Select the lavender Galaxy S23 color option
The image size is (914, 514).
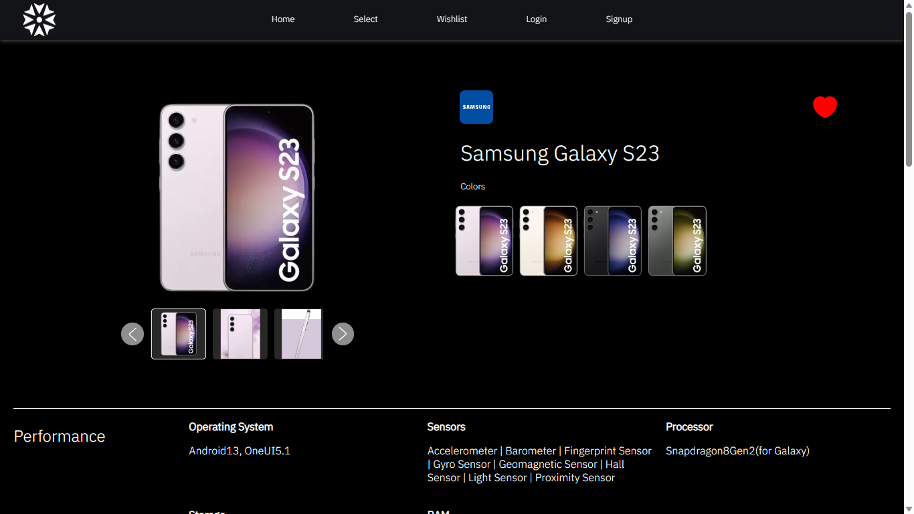484,241
